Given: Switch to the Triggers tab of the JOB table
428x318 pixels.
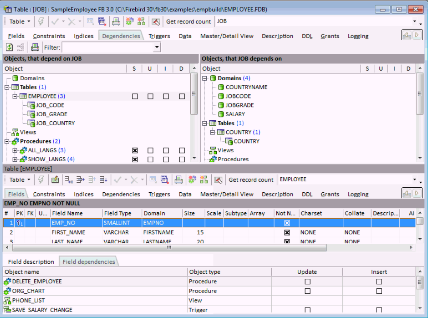Looking at the screenshot, I should pos(159,36).
